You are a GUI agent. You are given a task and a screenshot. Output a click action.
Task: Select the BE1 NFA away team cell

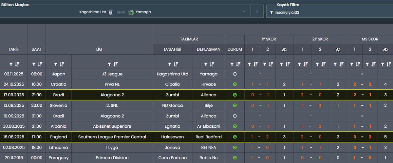(x=209, y=147)
